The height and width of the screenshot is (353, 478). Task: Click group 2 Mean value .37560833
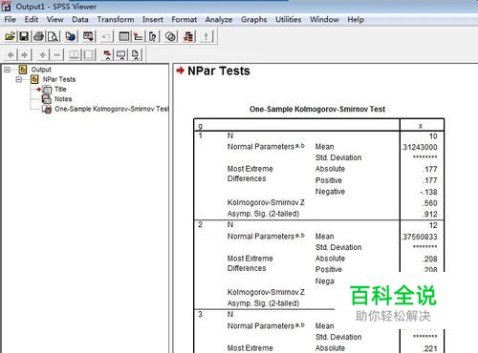tap(420, 237)
